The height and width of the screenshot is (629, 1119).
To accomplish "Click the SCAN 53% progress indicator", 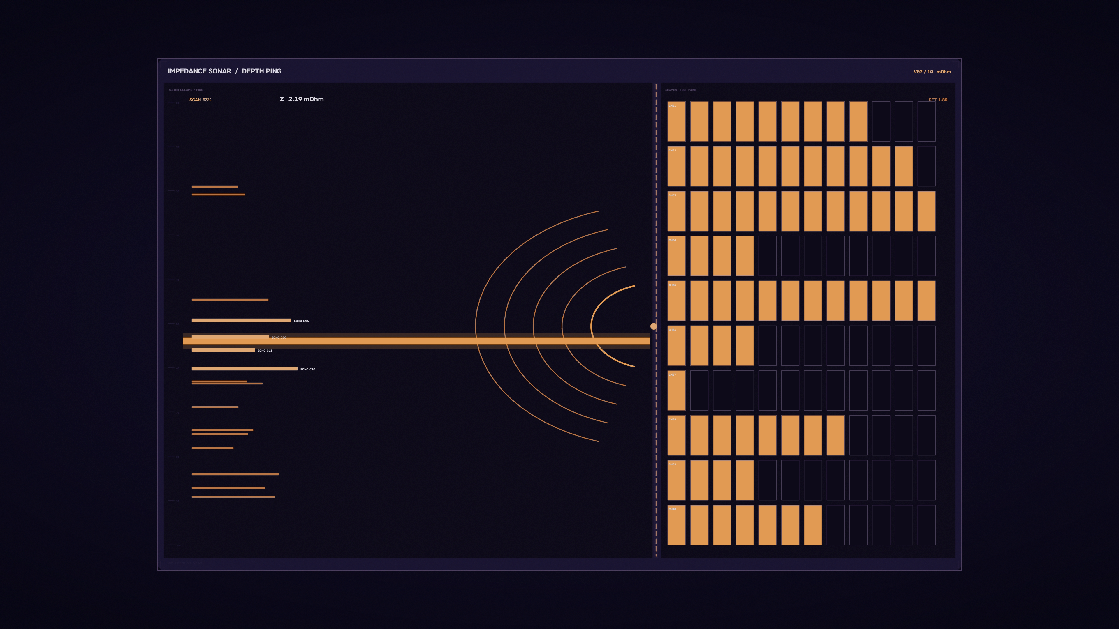I will [x=200, y=100].
